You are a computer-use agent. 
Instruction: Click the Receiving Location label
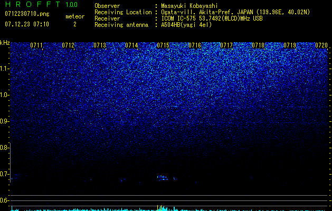pyautogui.click(x=123, y=12)
